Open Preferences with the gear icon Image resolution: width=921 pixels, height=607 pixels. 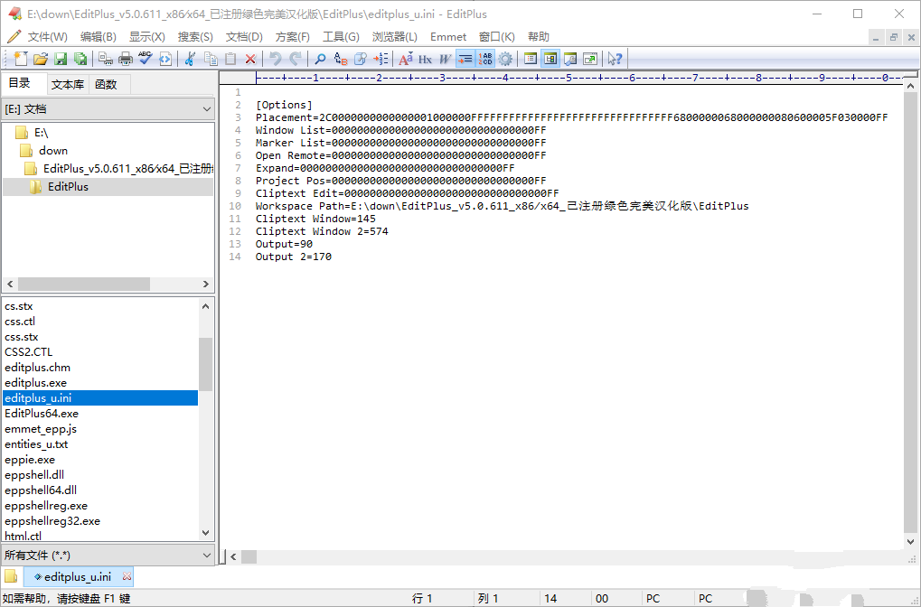pyautogui.click(x=505, y=59)
